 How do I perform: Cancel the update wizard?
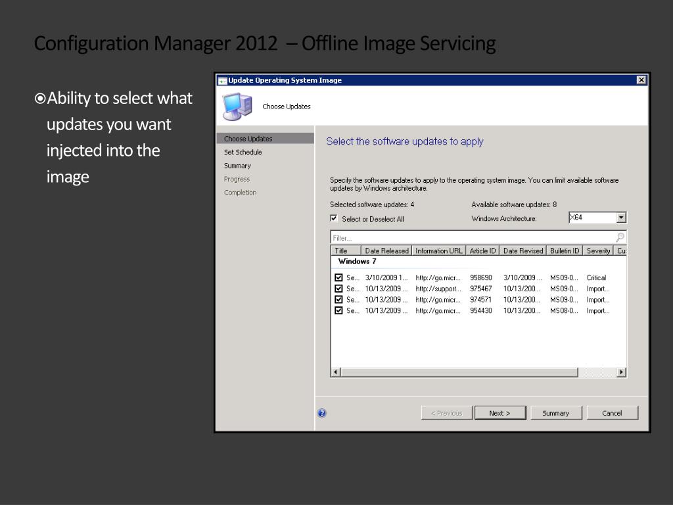[613, 413]
